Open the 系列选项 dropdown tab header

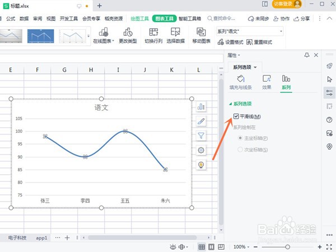pyautogui.click(x=245, y=67)
